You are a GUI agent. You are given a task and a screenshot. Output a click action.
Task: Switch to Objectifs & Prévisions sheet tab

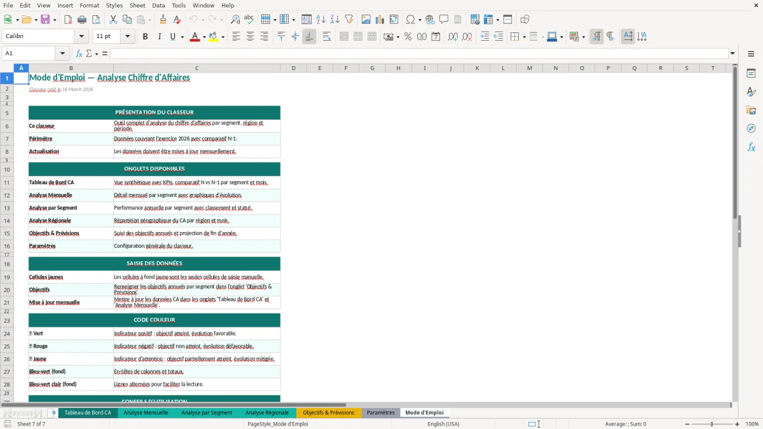[328, 412]
